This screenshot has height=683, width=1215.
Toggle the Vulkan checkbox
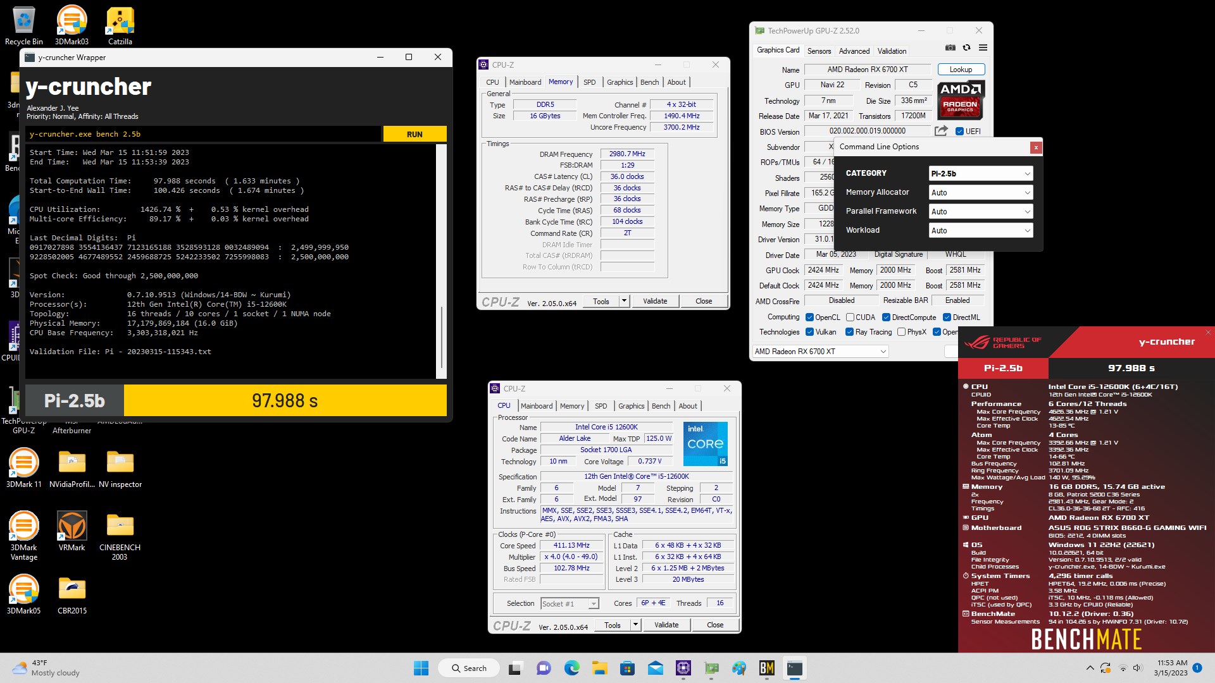809,332
